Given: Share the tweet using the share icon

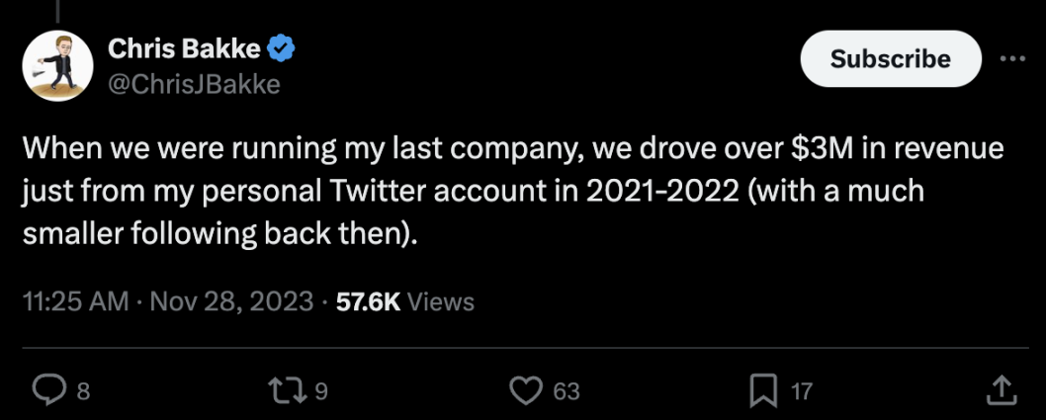Looking at the screenshot, I should [x=1000, y=390].
